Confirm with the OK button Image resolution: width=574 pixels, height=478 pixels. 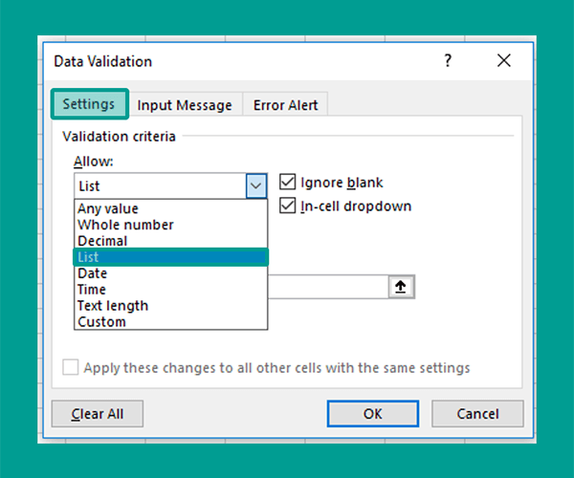tap(373, 414)
